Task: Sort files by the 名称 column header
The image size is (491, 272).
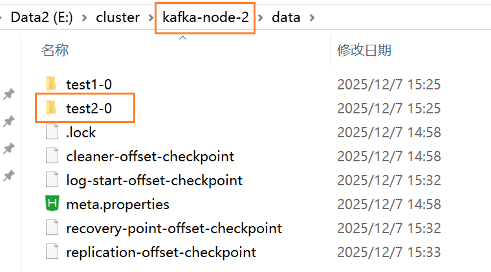Action: tap(55, 51)
